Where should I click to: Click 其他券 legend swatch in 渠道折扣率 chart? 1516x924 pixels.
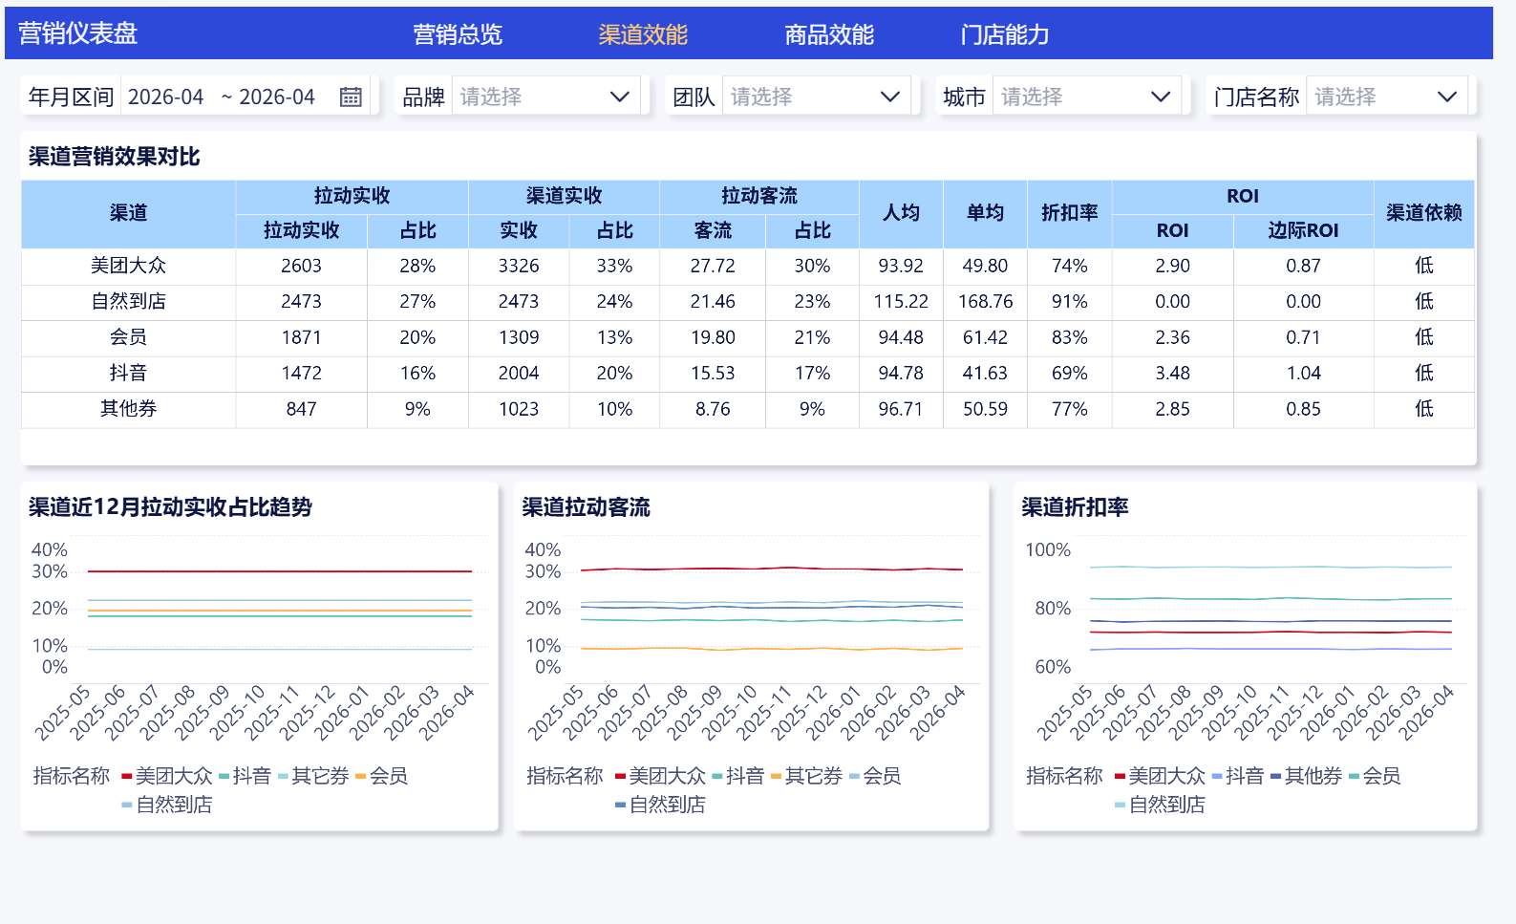click(x=1275, y=776)
